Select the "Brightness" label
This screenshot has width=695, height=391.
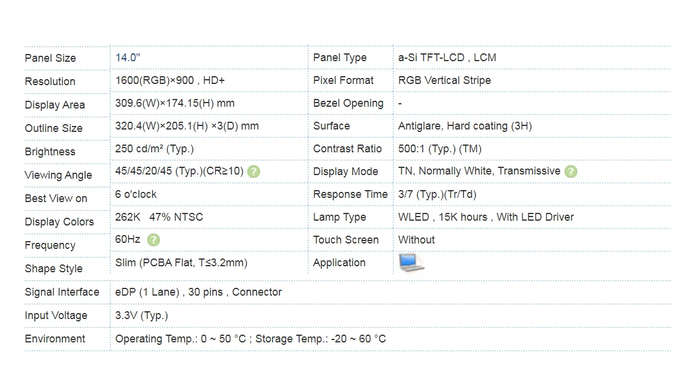(50, 152)
